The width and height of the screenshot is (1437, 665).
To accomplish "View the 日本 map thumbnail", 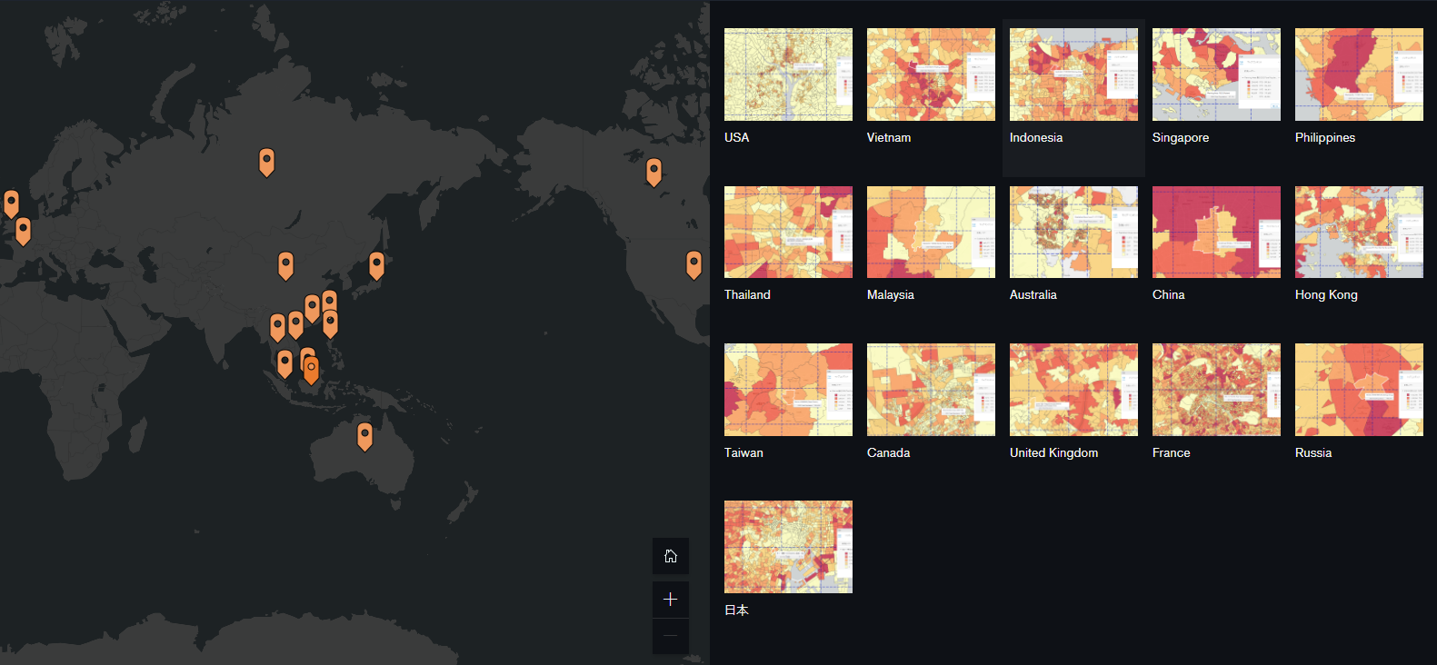I will (x=788, y=547).
